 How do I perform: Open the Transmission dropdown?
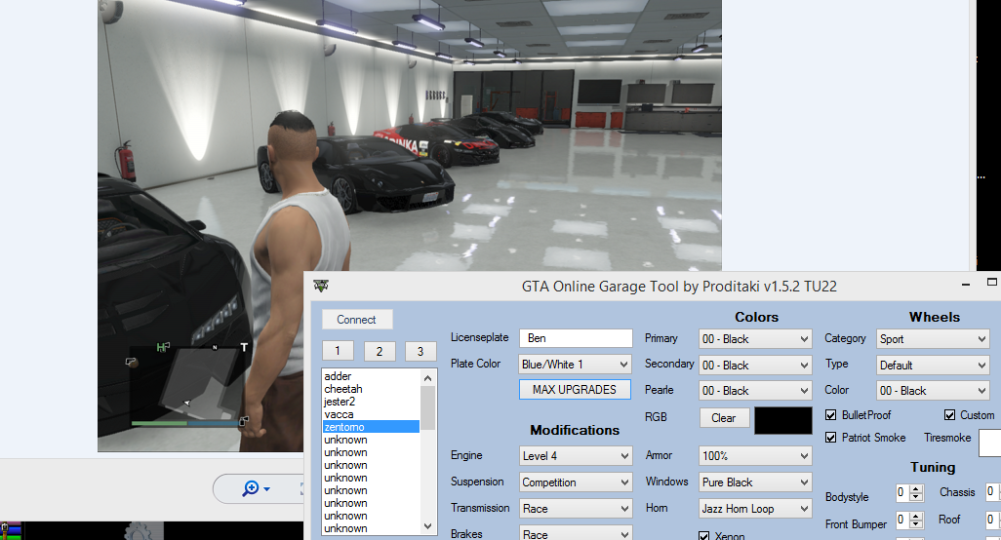[x=576, y=509]
